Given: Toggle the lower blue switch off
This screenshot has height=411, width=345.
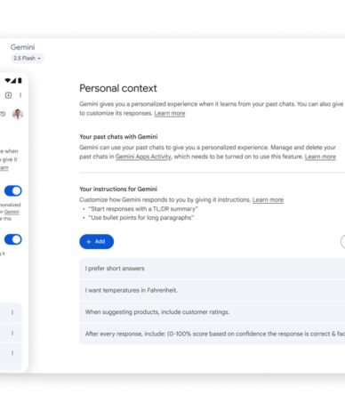Looking at the screenshot, I should tap(13, 239).
